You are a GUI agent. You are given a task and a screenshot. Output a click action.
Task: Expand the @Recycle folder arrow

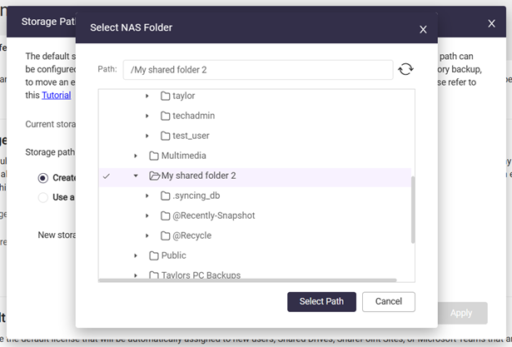(147, 235)
